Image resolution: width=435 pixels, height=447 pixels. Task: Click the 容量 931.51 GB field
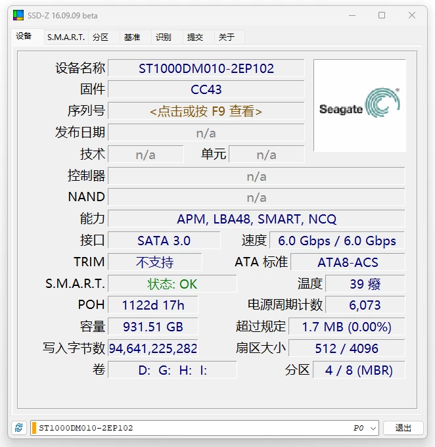click(153, 327)
